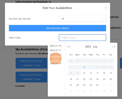Choose shortcut date 2025-07-16
The height and width of the screenshot is (99, 122).
point(55,46)
